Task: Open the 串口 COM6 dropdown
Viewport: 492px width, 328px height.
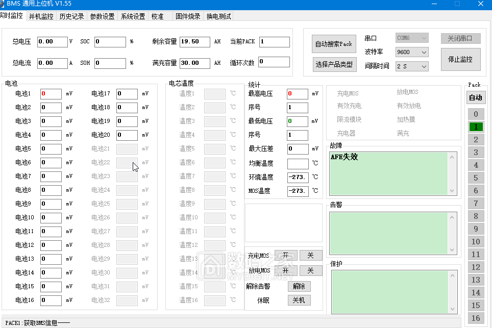Action: (x=412, y=38)
